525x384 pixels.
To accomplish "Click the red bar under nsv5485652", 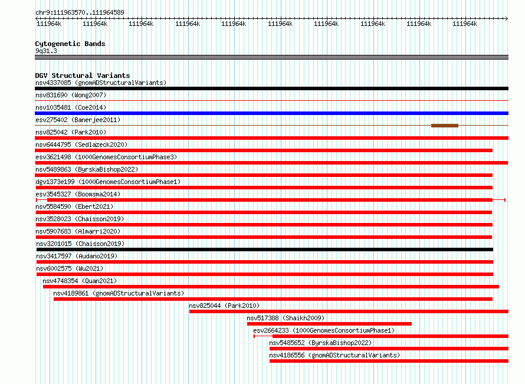I will (x=389, y=349).
